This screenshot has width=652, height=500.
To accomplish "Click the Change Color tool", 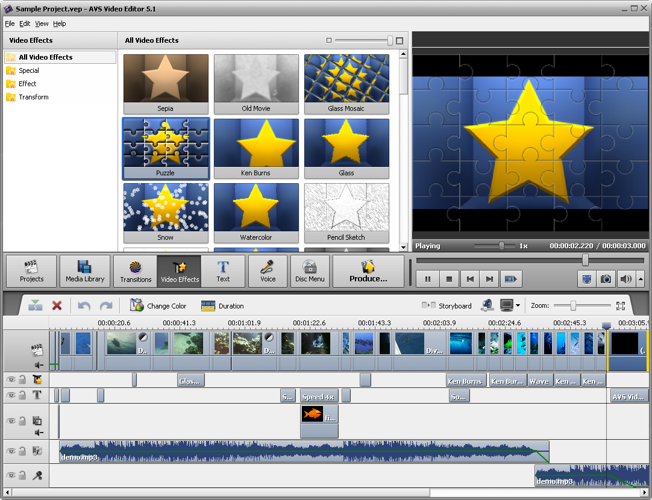I will click(x=158, y=306).
